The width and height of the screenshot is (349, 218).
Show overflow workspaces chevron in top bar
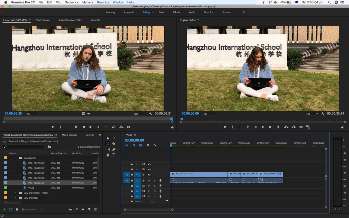click(244, 12)
